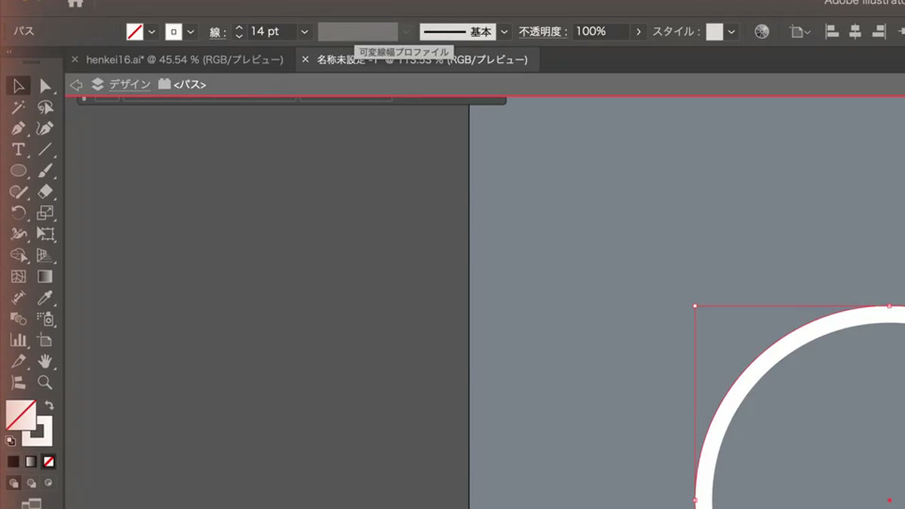The height and width of the screenshot is (509, 905).
Task: Select the Line Segment tool
Action: (45, 149)
